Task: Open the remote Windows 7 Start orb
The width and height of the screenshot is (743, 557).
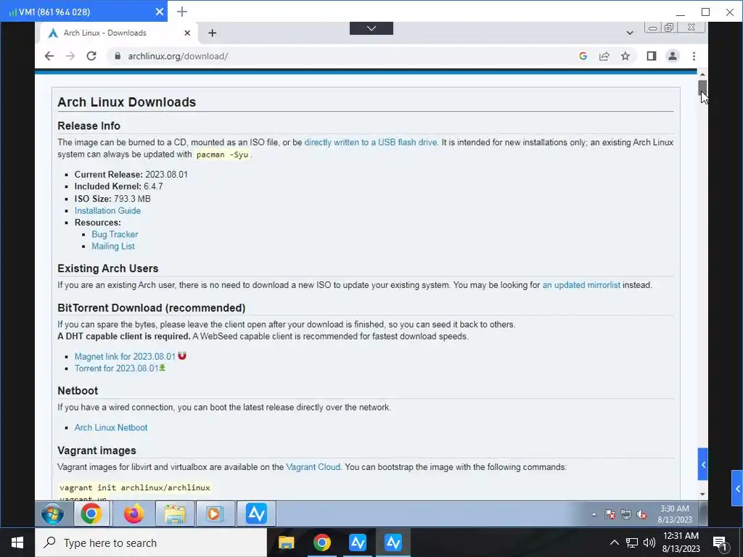Action: click(x=52, y=514)
